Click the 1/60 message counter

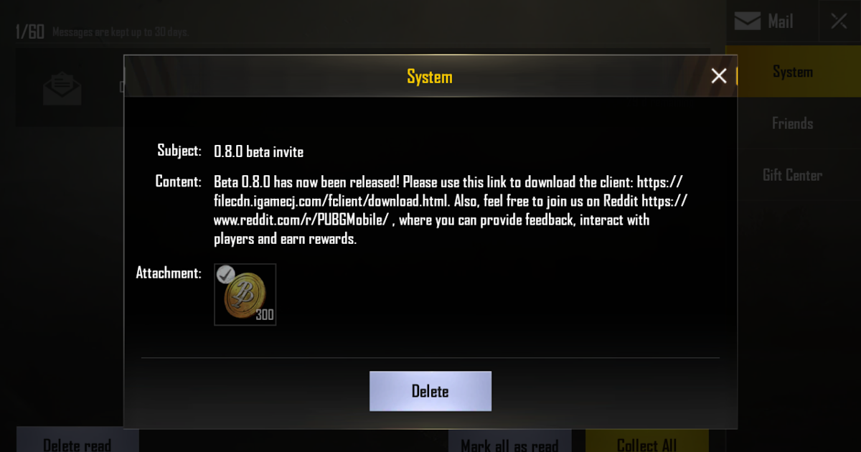click(x=30, y=32)
